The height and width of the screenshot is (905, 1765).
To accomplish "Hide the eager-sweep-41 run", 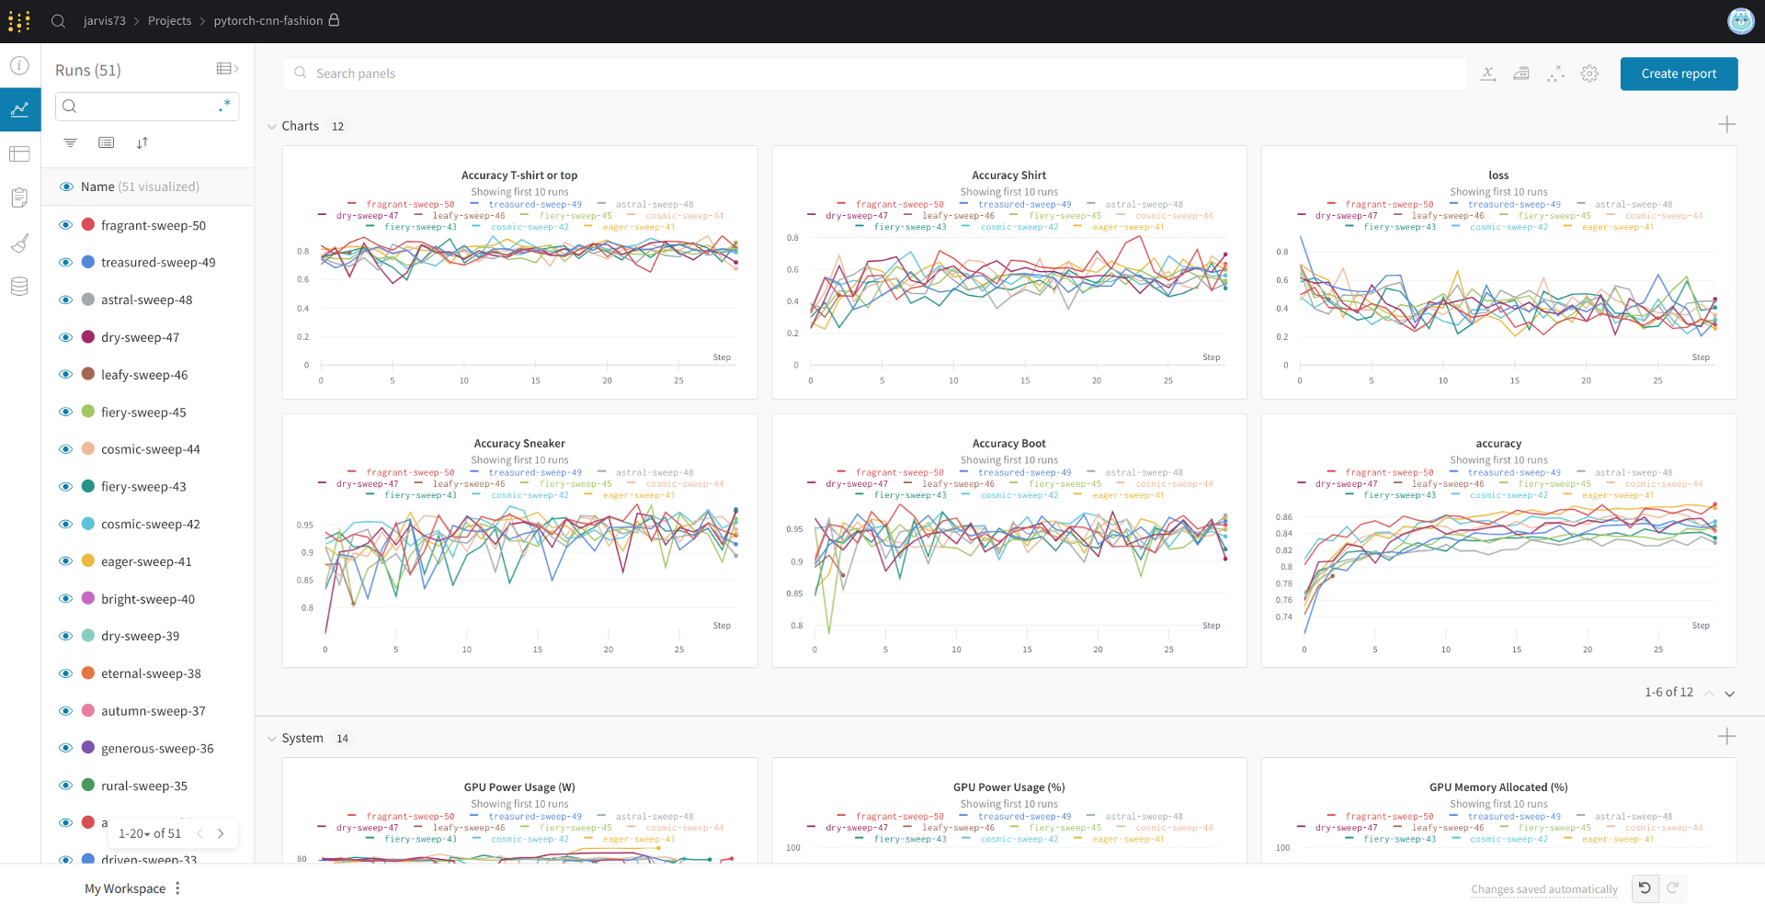I will click(x=65, y=561).
